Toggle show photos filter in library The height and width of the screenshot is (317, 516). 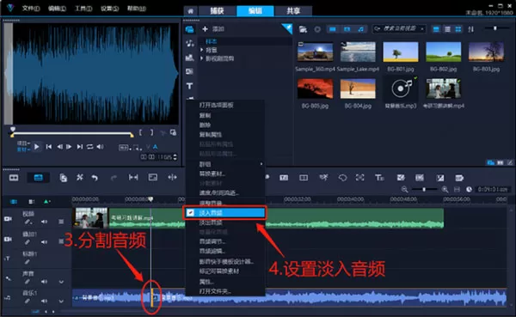(347, 29)
